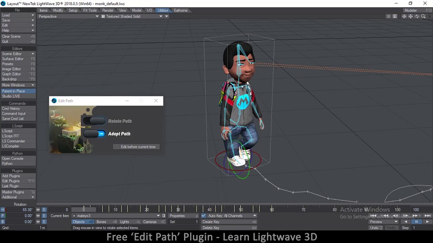Screen dimensions: 433x243
Task: Click the save view preset icon
Action: [395, 17]
